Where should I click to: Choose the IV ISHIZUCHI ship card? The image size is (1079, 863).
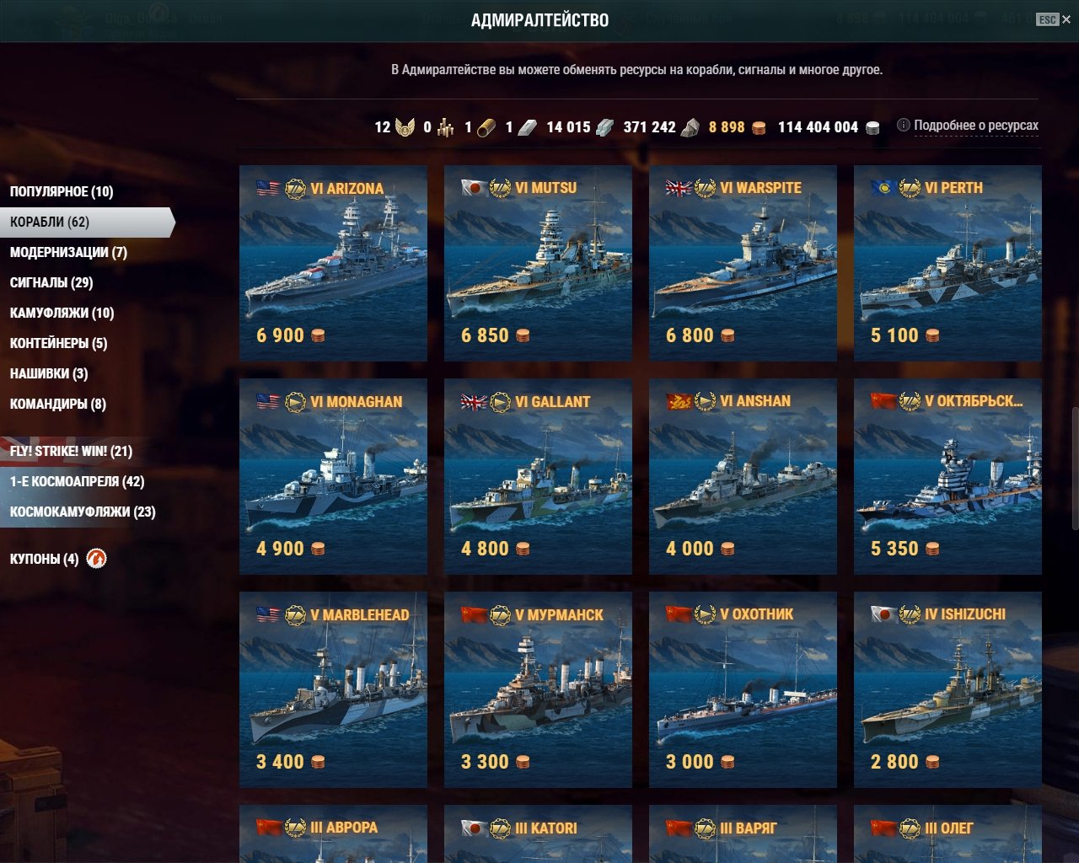point(947,689)
